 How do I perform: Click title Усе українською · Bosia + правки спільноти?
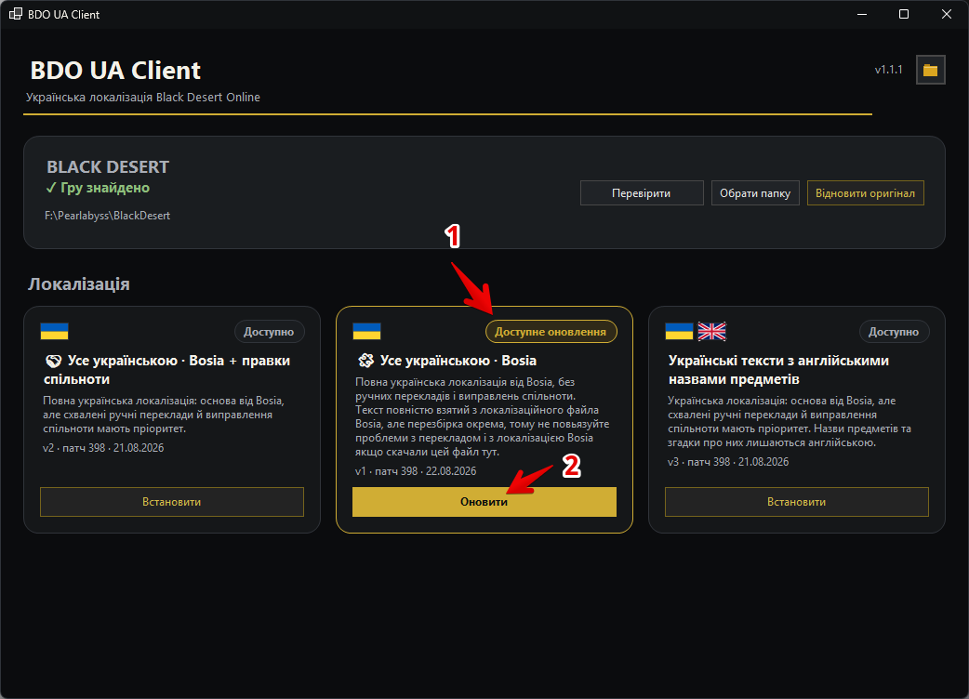166,370
